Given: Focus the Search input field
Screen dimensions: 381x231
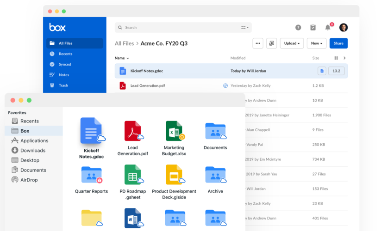Looking at the screenshot, I should pyautogui.click(x=183, y=28).
